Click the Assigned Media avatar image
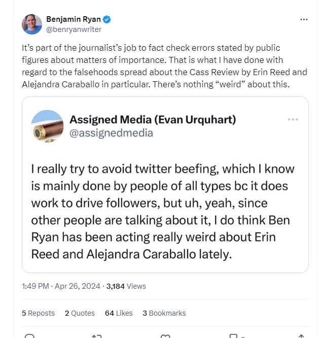 tap(47, 125)
